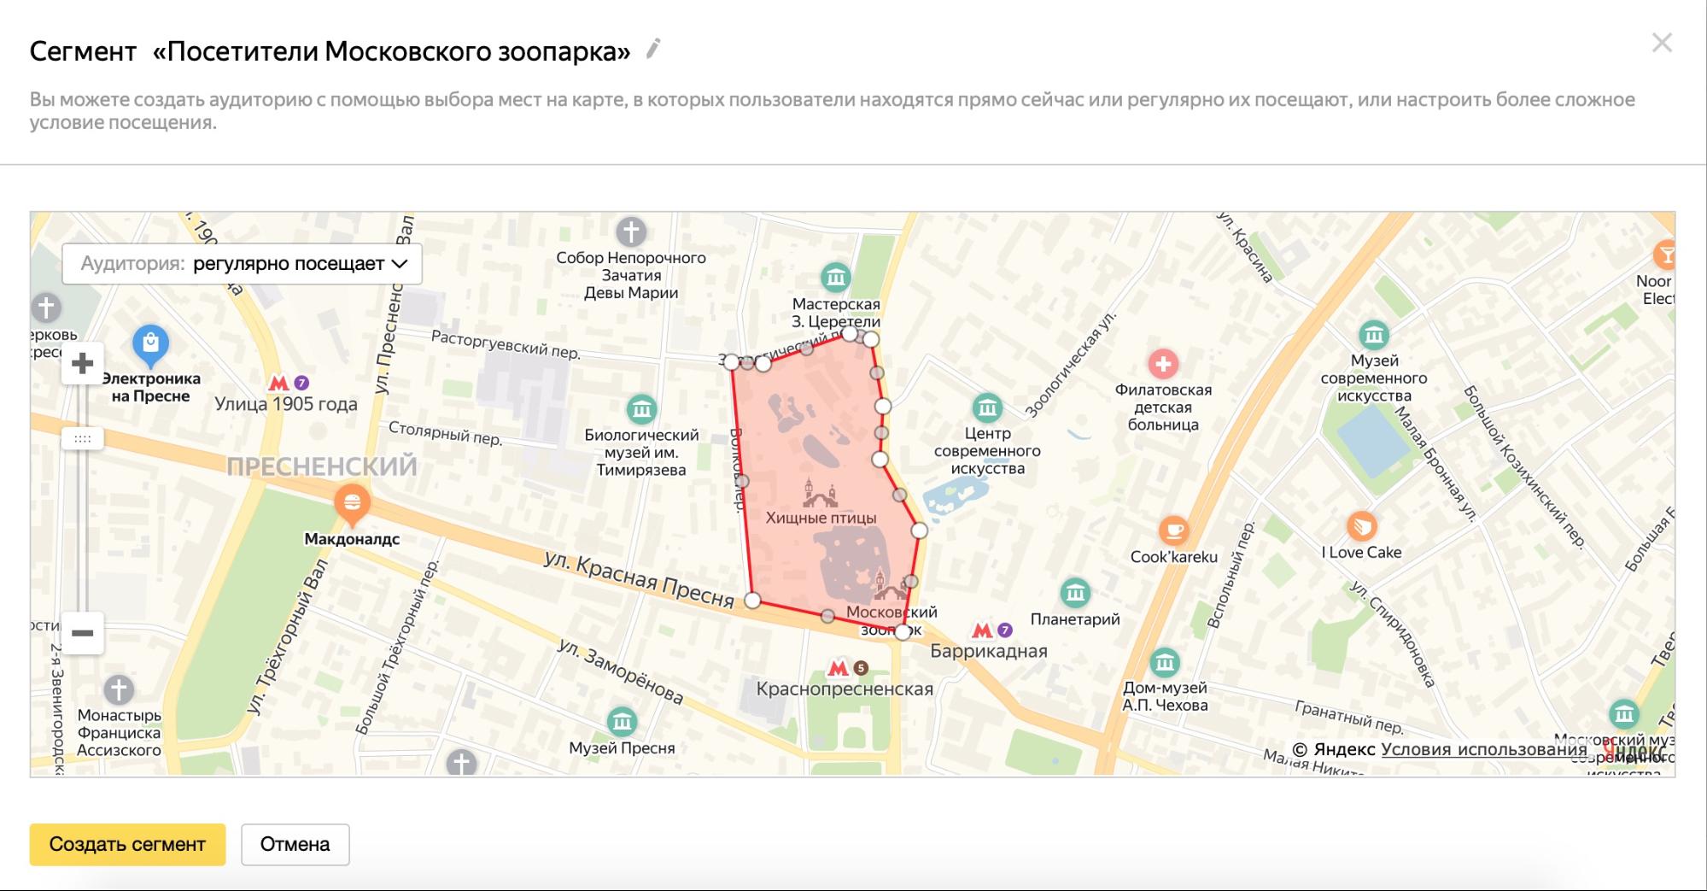The width and height of the screenshot is (1707, 891).
Task: Click polygon vertex at bottom-left corner
Action: tap(752, 601)
